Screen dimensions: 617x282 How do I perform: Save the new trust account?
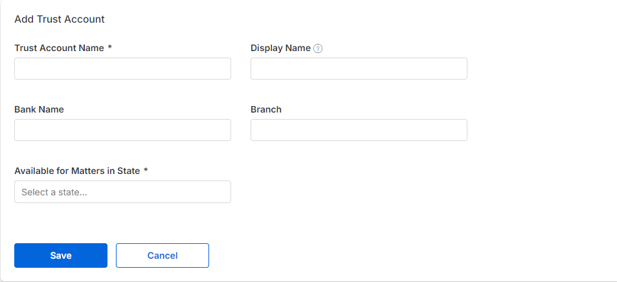(x=61, y=255)
